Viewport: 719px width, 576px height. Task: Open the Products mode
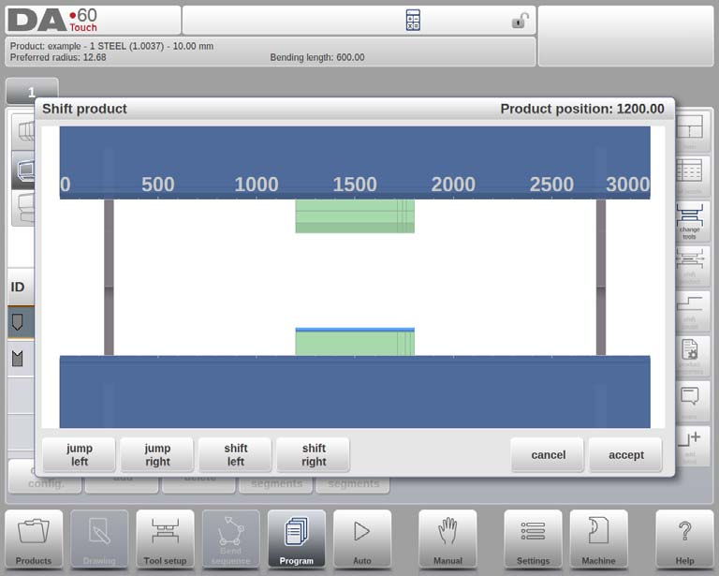pyautogui.click(x=34, y=539)
